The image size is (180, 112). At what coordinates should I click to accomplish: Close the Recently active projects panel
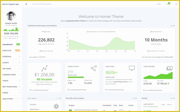tap(136, 98)
